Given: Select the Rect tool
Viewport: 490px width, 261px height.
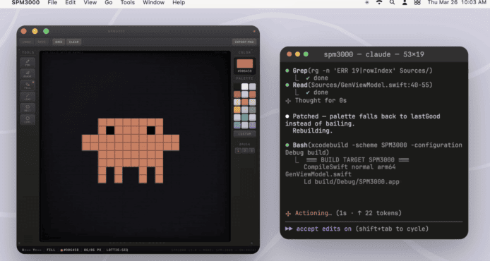Looking at the screenshot, I should [28, 108].
